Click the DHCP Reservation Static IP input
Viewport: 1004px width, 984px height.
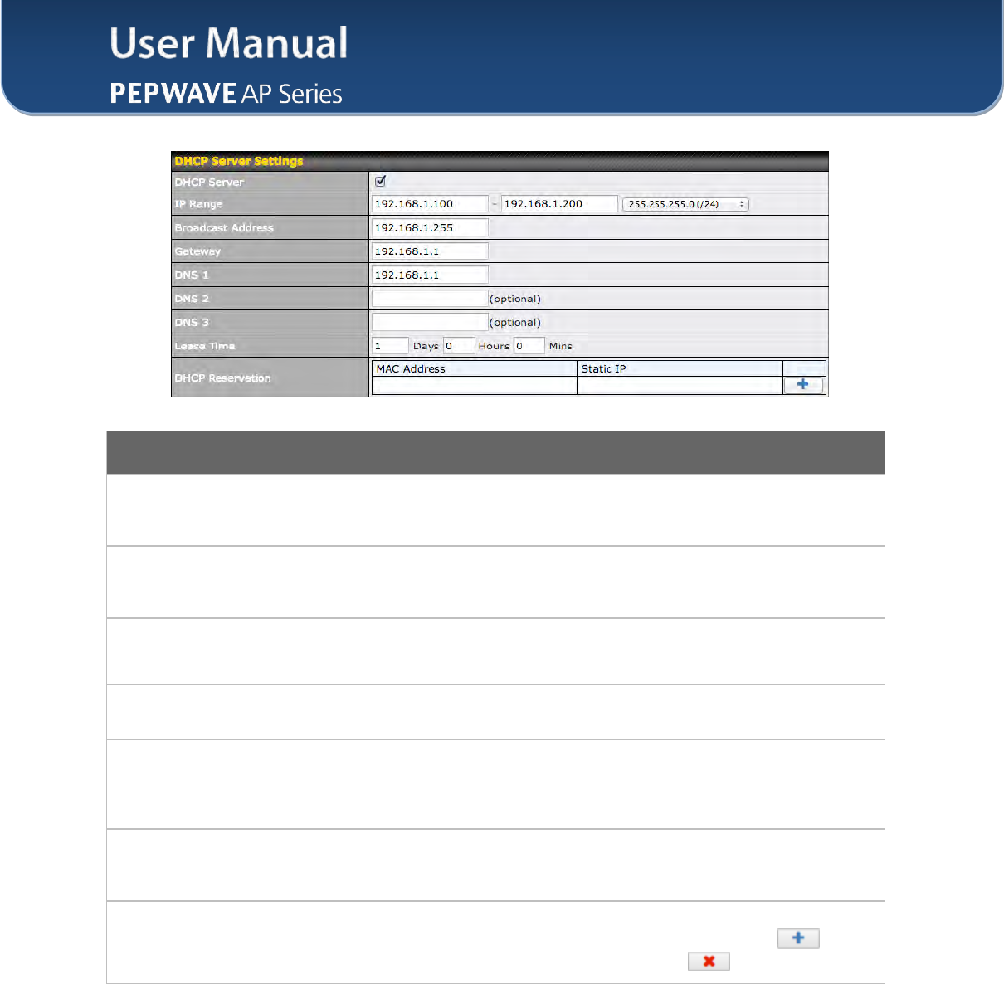[680, 385]
